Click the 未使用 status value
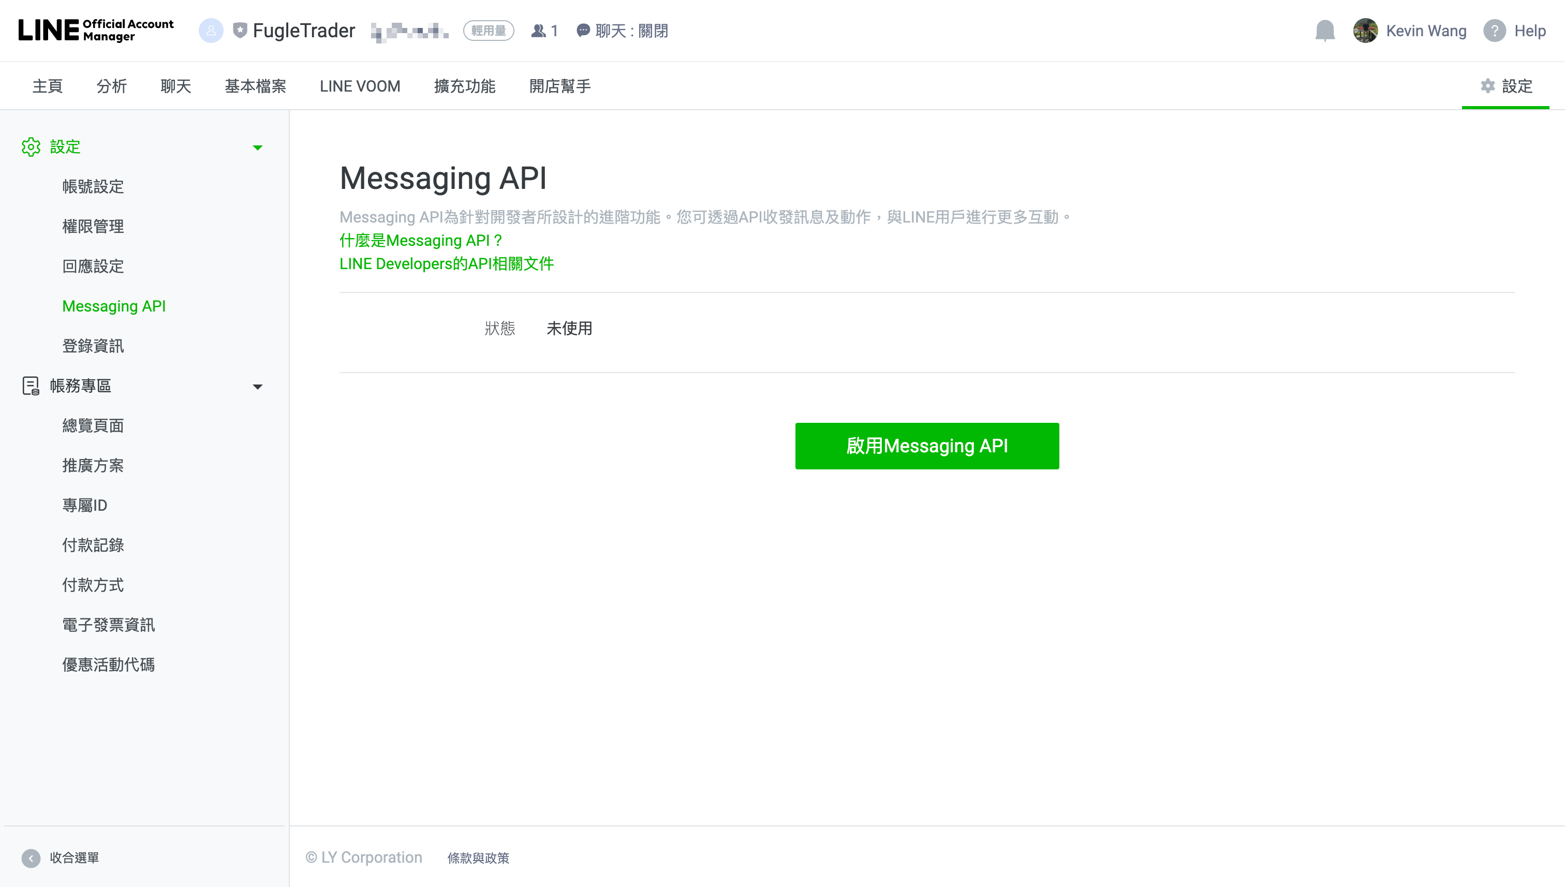This screenshot has height=887, width=1565. tap(570, 329)
